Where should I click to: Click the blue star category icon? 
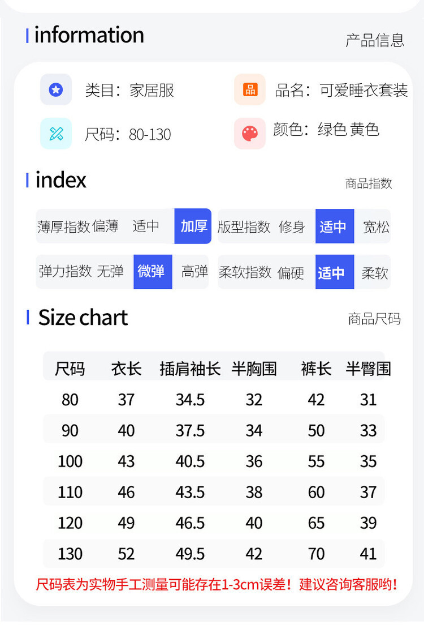[x=55, y=89]
